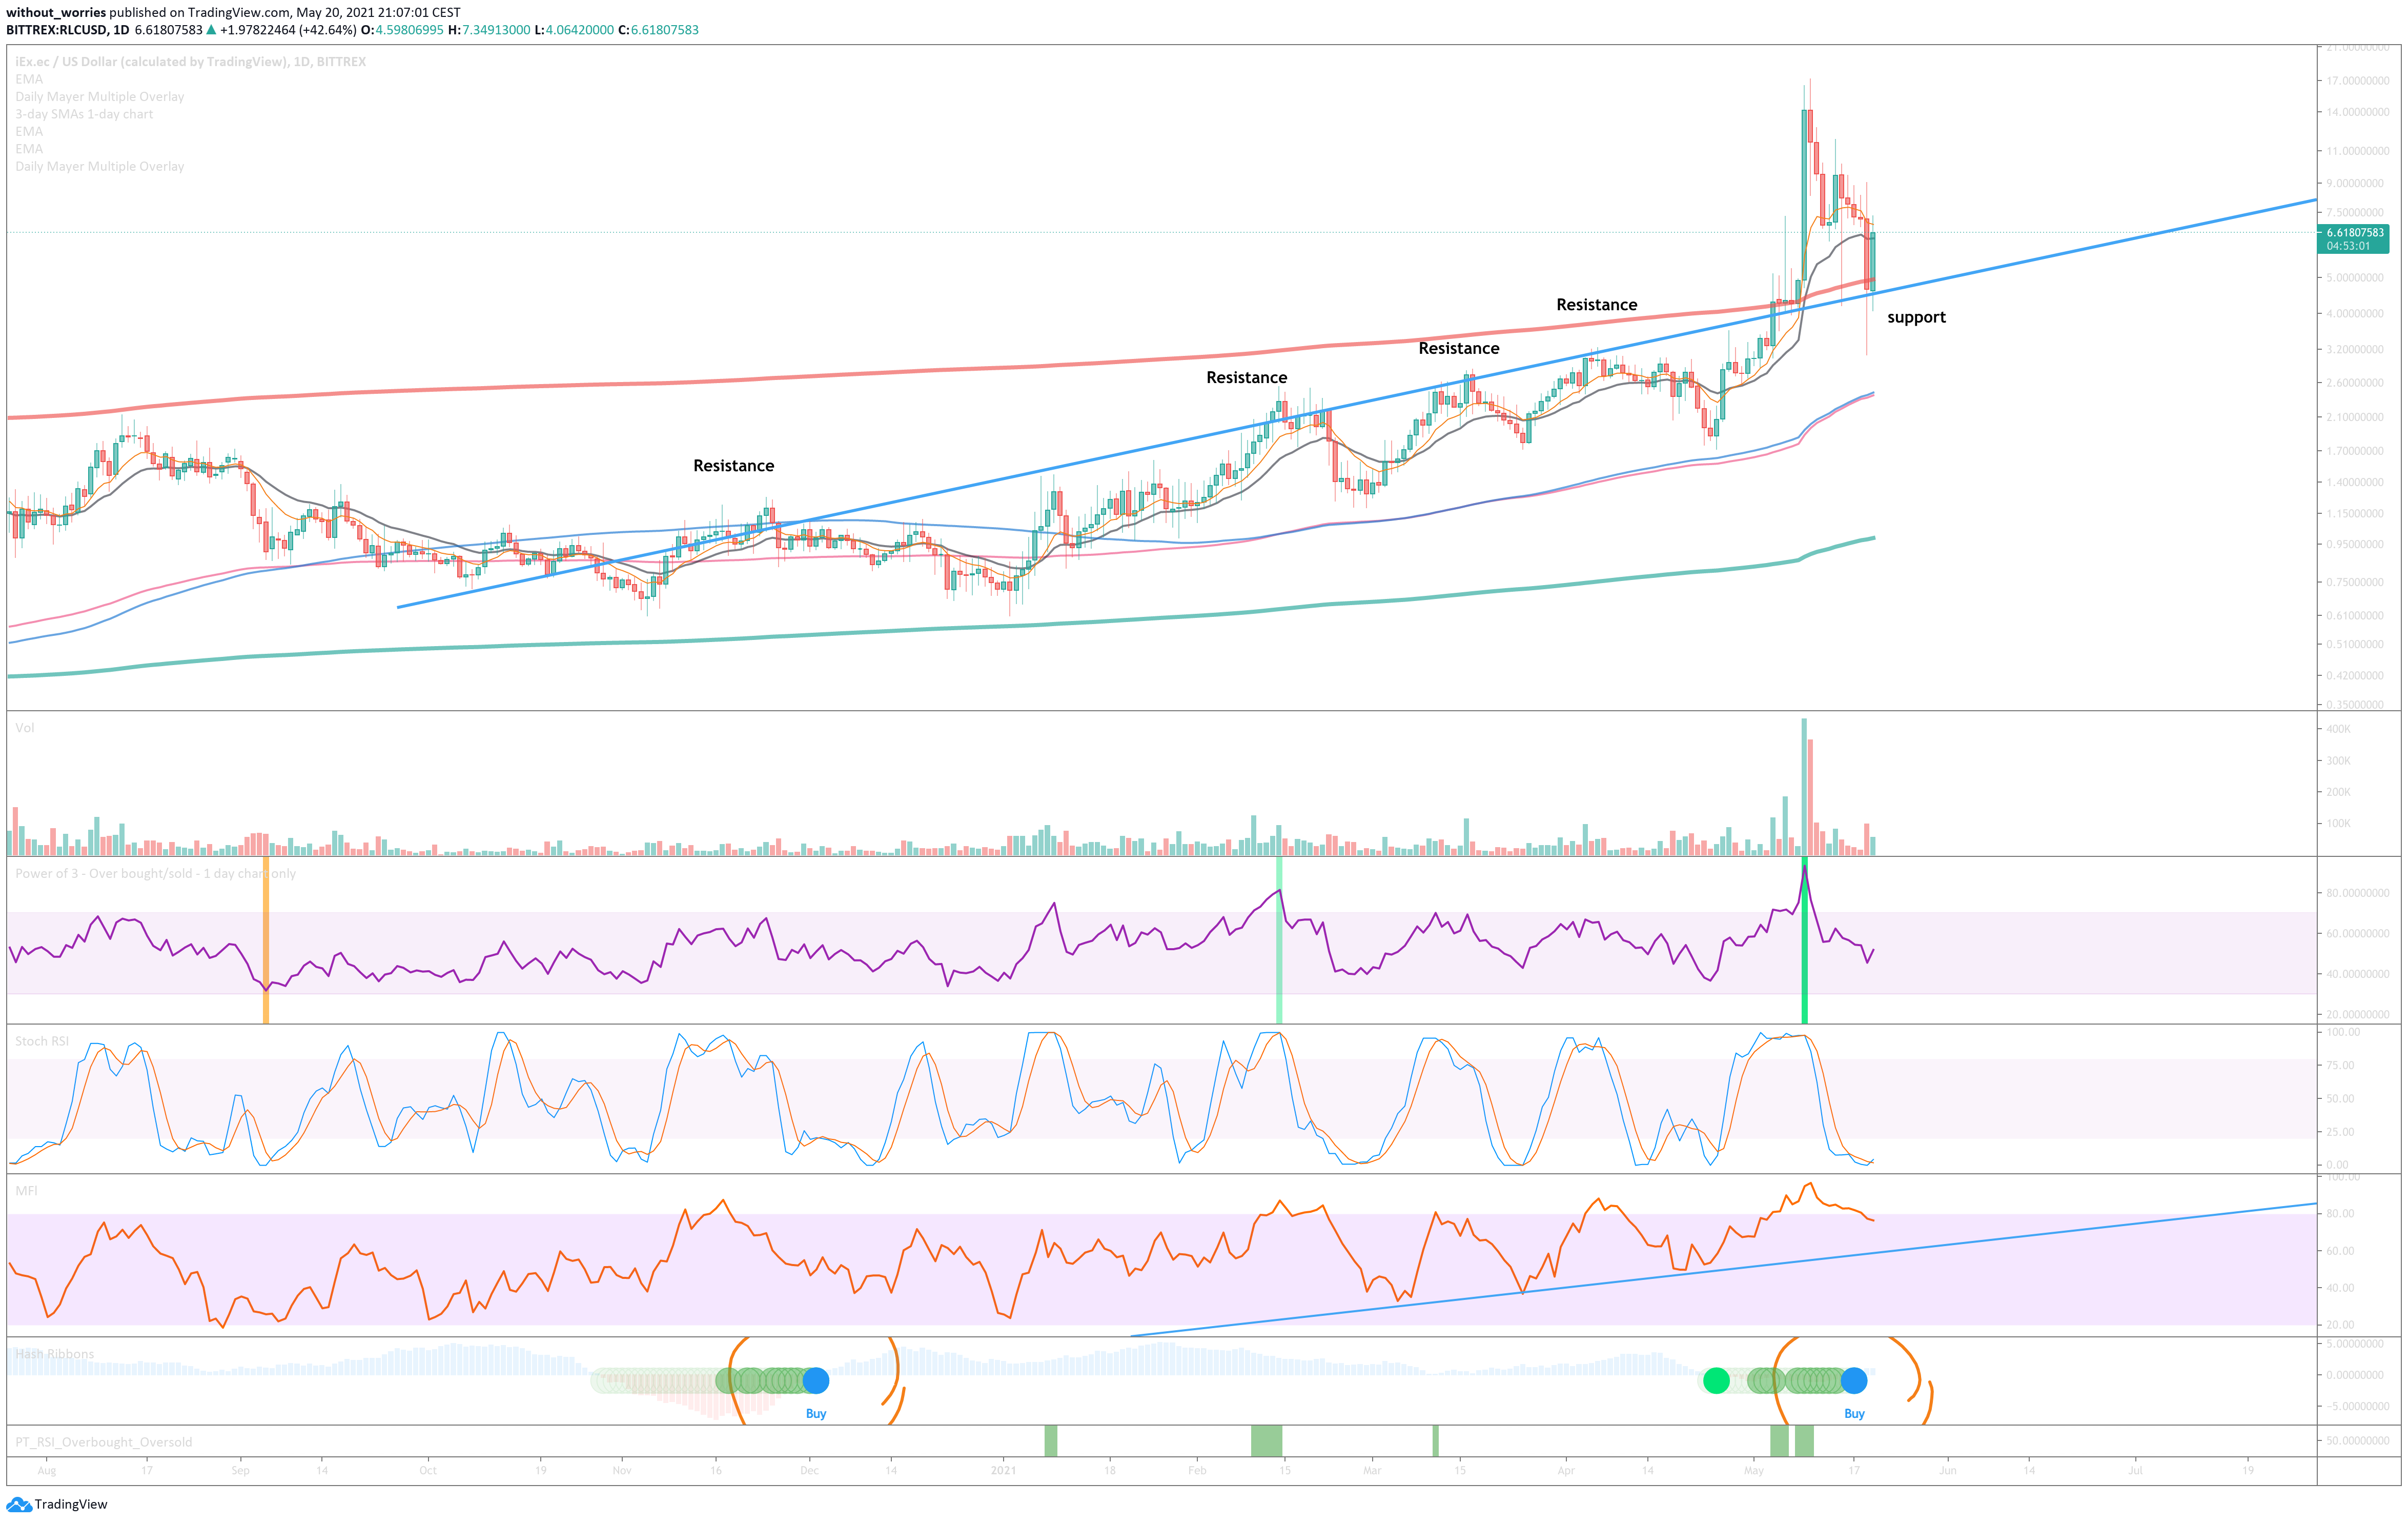Click the Oct date on the time axis
The width and height of the screenshot is (2408, 1523).
click(428, 1470)
